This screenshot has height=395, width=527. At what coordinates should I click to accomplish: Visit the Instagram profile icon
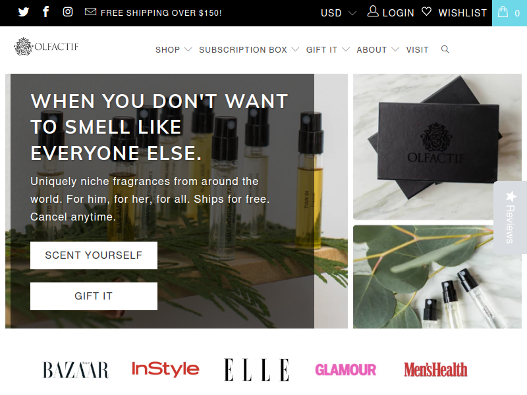68,12
